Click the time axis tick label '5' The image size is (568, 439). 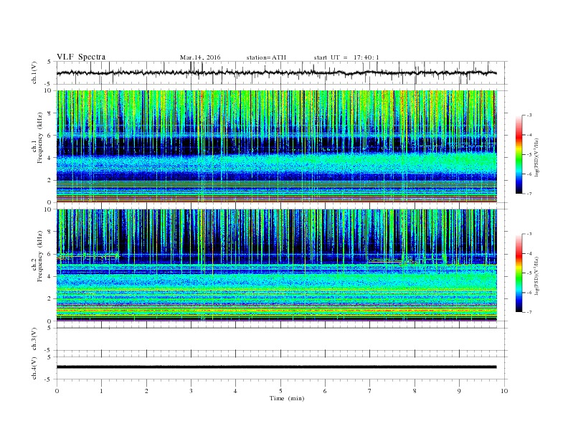click(x=280, y=391)
